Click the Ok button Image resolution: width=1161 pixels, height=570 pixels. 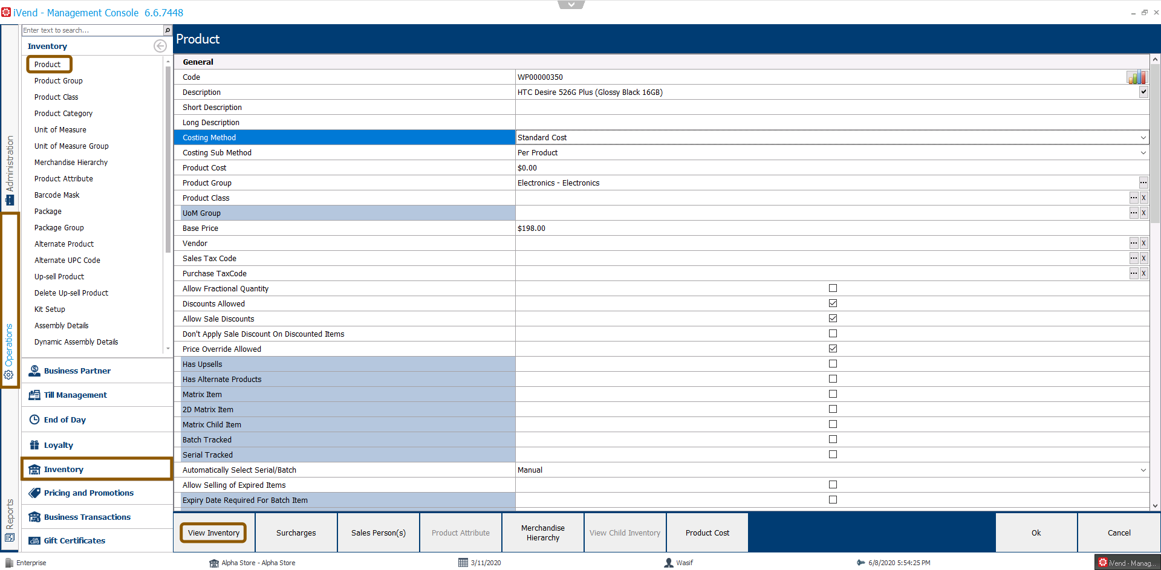tap(1036, 533)
